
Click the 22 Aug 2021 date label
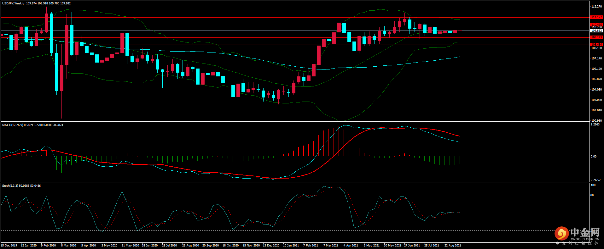click(x=453, y=246)
